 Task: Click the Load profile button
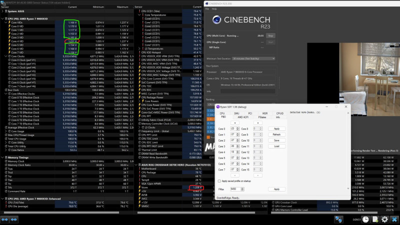(x=276, y=146)
